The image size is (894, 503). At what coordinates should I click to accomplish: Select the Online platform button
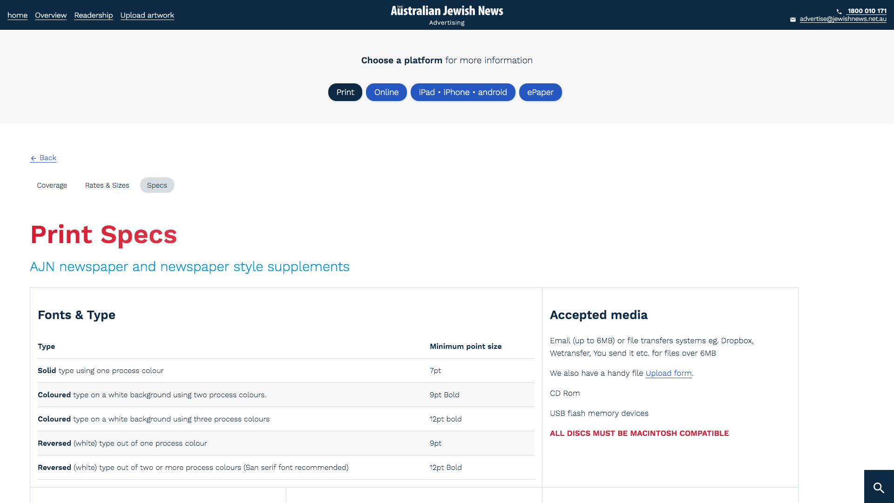[386, 92]
